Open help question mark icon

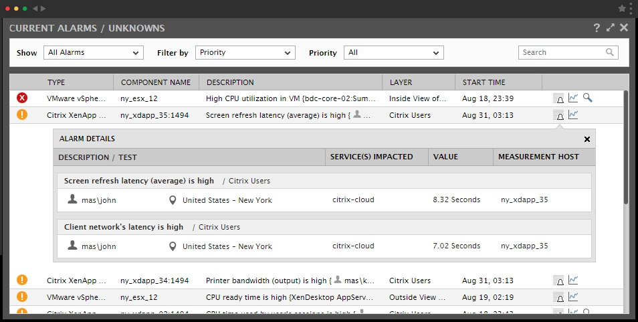[x=597, y=27]
